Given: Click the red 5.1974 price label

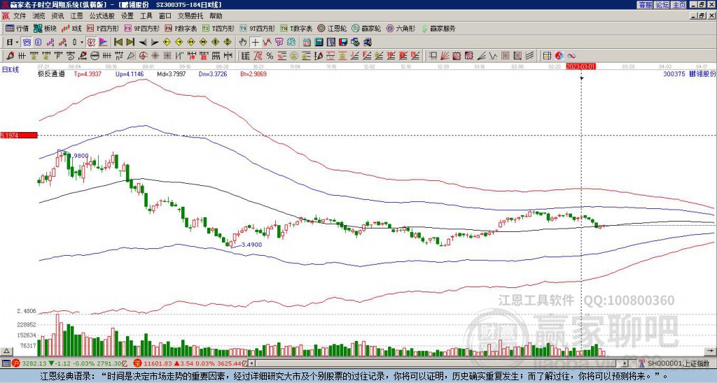Looking at the screenshot, I should (x=19, y=135).
